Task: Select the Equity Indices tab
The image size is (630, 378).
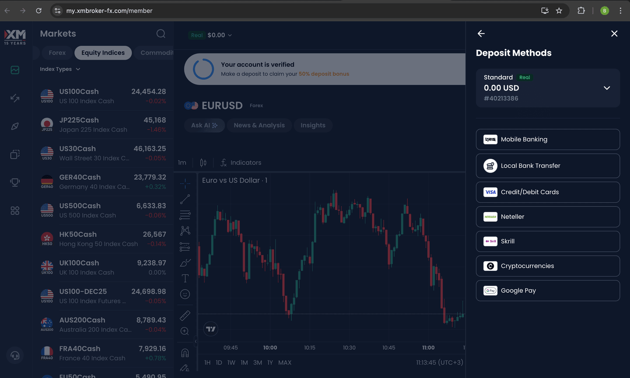Action: point(103,53)
